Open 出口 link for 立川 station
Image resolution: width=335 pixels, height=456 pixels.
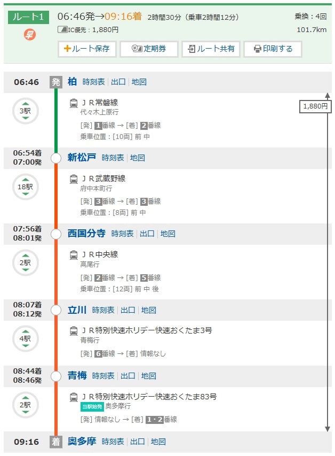click(128, 310)
